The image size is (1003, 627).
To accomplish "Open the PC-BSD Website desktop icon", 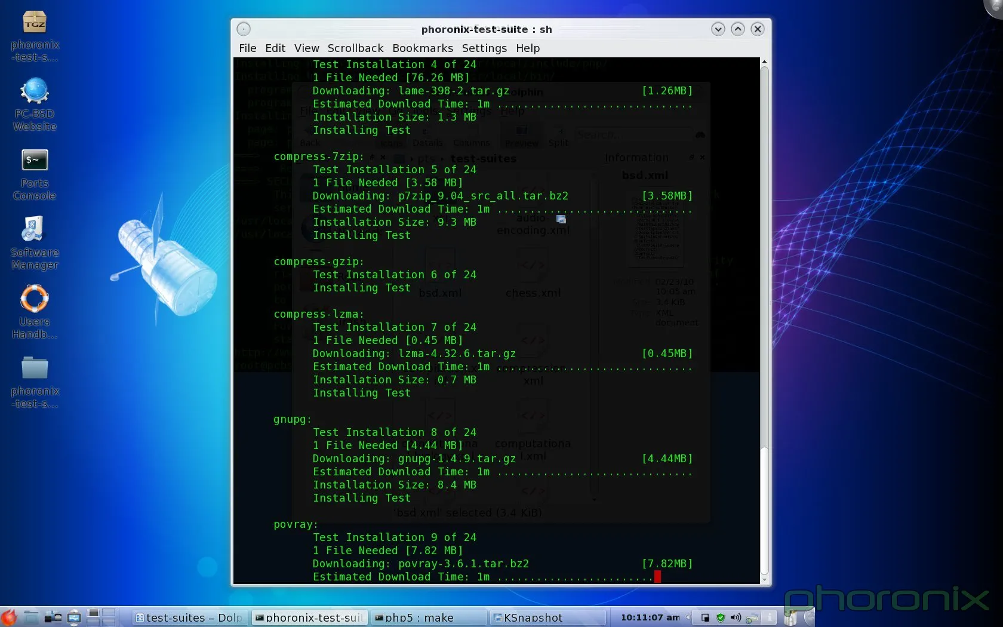I will (35, 105).
